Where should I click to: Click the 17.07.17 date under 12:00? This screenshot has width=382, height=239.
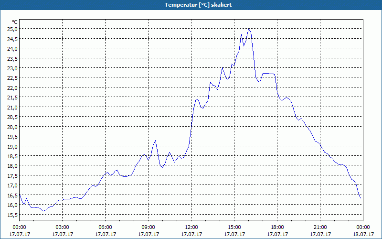pos(191,234)
